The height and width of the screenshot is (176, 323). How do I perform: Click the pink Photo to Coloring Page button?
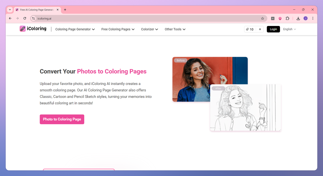tap(62, 119)
